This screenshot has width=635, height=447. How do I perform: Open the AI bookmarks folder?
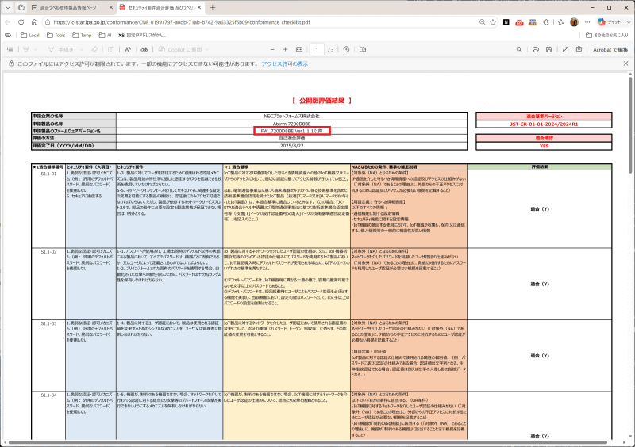105,35
